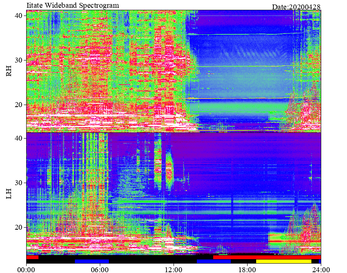Click the Iitate Wideband Spectrogram title

72,5
